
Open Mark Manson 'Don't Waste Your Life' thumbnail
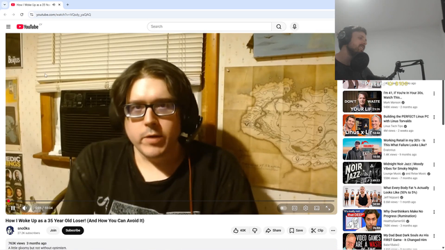click(362, 102)
